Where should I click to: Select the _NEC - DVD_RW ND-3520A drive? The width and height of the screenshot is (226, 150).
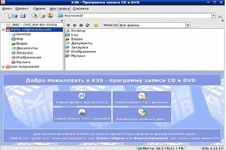tap(34, 25)
